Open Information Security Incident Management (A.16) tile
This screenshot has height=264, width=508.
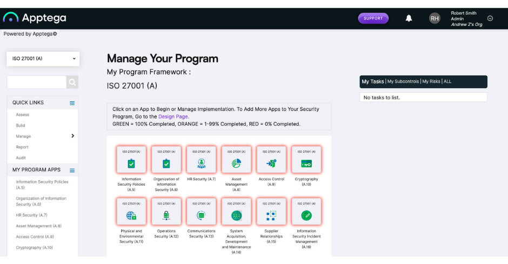[306, 211]
